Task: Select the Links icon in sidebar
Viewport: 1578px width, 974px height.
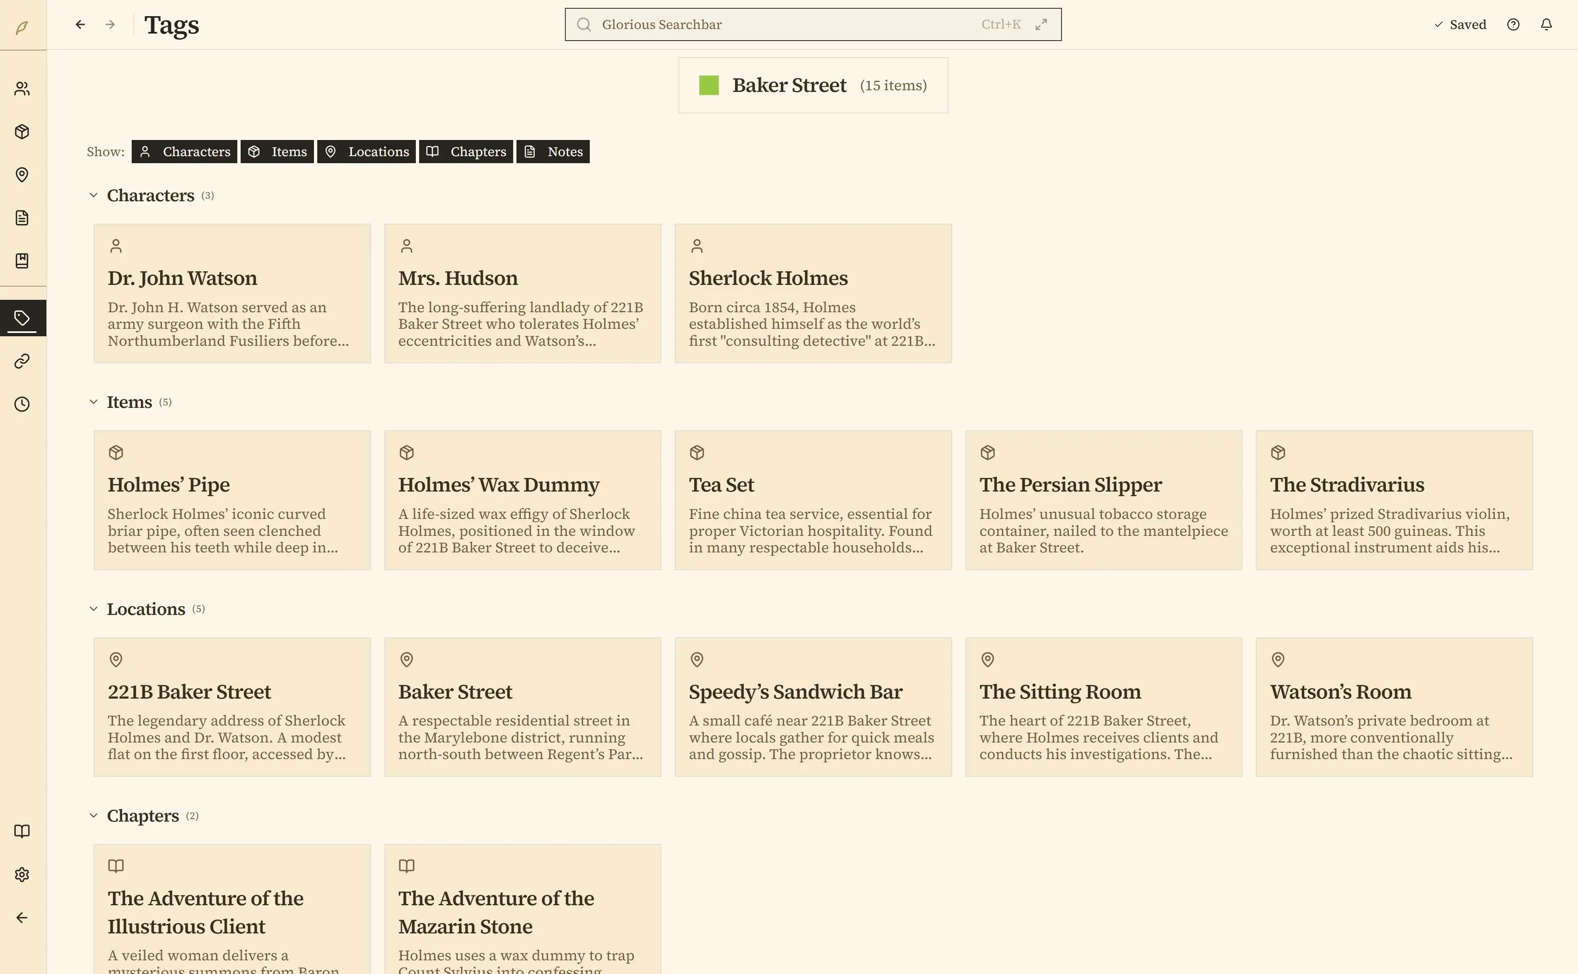Action: pos(22,361)
